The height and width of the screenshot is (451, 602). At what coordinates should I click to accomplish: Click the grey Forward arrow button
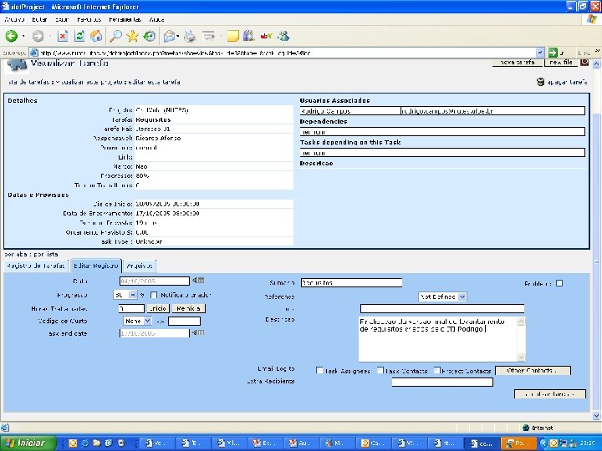38,36
